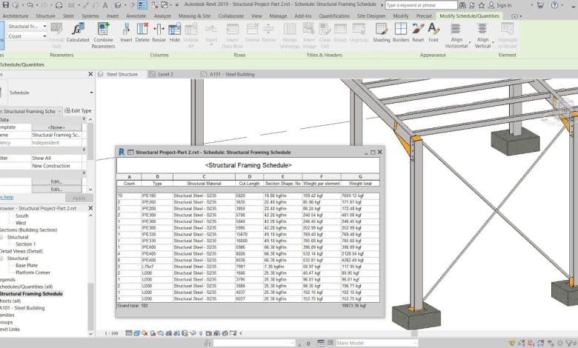The height and width of the screenshot is (348, 578).
Task: Click Insert column icon
Action: (x=126, y=29)
